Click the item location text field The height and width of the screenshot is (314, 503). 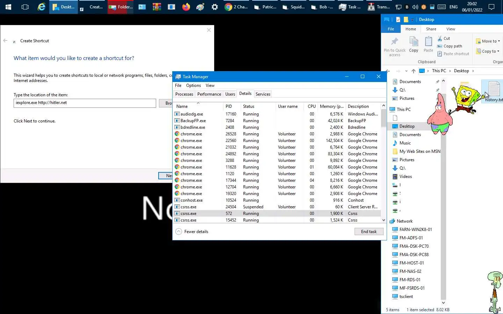(x=85, y=103)
